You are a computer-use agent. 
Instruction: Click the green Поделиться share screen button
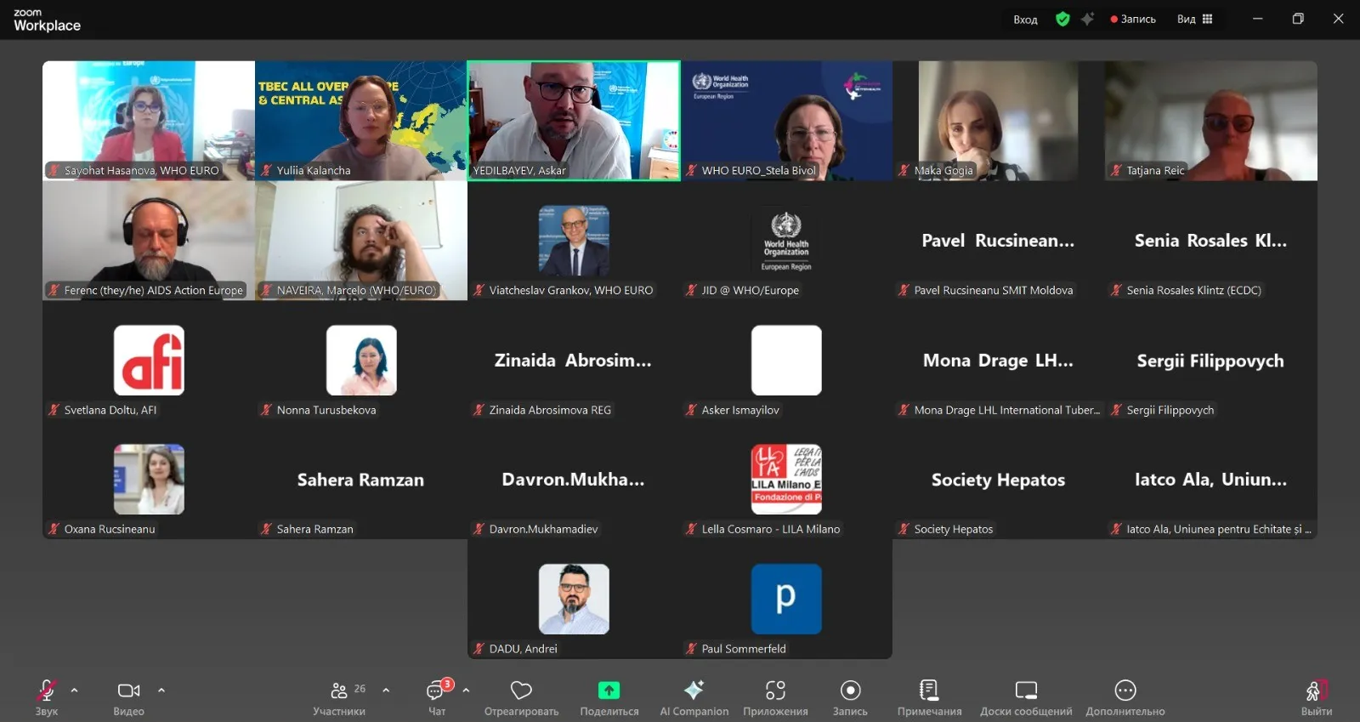pos(609,697)
